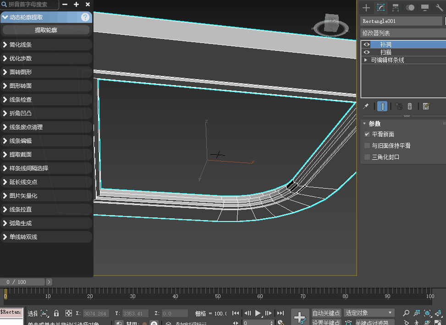446x325 pixels.
Task: Click the large Set Keys plus-key button
Action: [x=300, y=317]
